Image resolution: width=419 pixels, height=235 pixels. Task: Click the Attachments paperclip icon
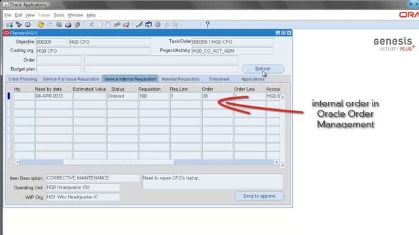[167, 25]
